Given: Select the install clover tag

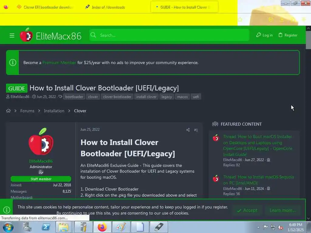Looking at the screenshot, I should (146, 97).
